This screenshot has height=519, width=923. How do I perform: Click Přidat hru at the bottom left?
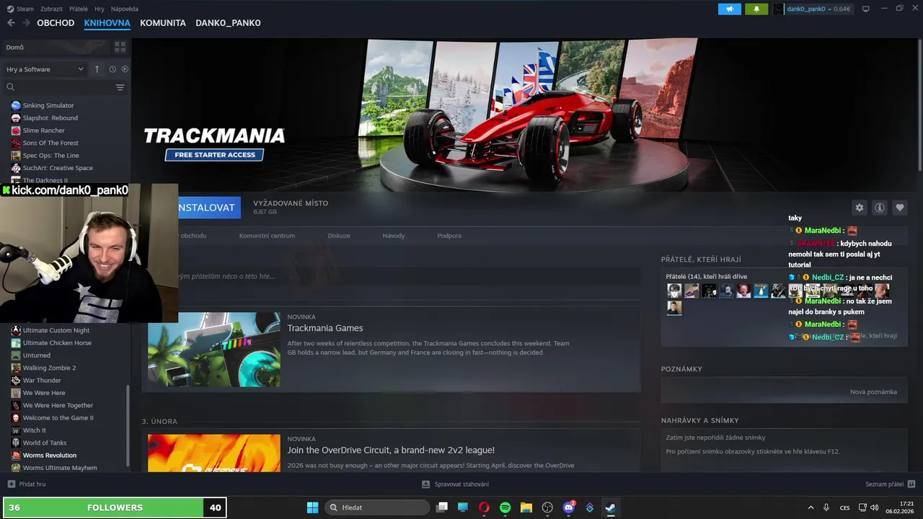(27, 484)
